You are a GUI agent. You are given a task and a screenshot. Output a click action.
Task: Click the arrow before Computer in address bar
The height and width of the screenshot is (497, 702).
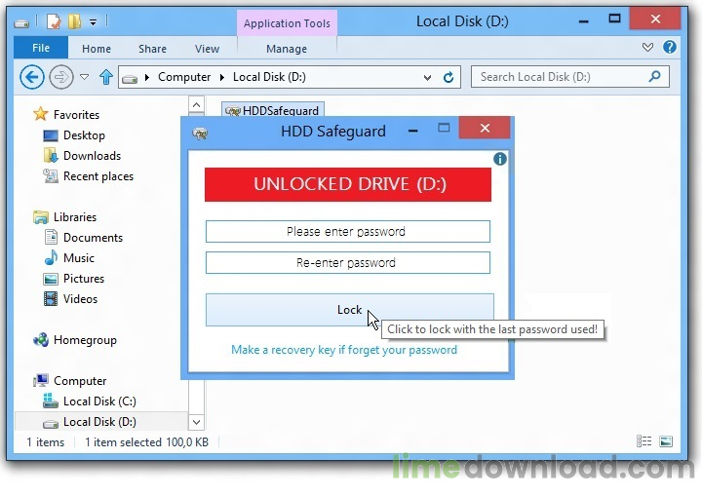click(147, 77)
